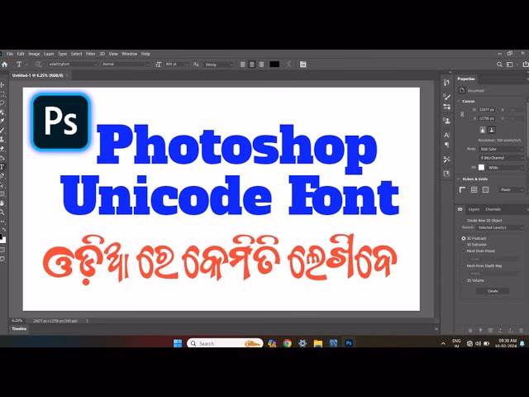The height and width of the screenshot is (397, 529).
Task: Open the Filter menu
Action: [90, 54]
